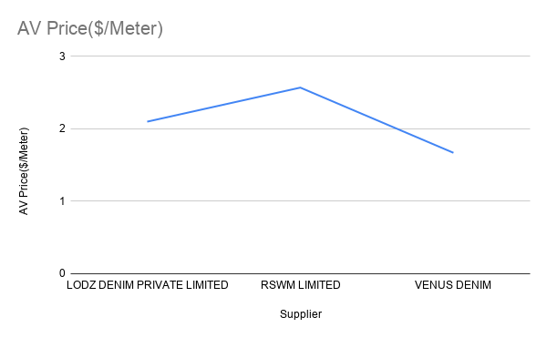Click the gridline at value 1
The height and width of the screenshot is (338, 547).
[300, 200]
